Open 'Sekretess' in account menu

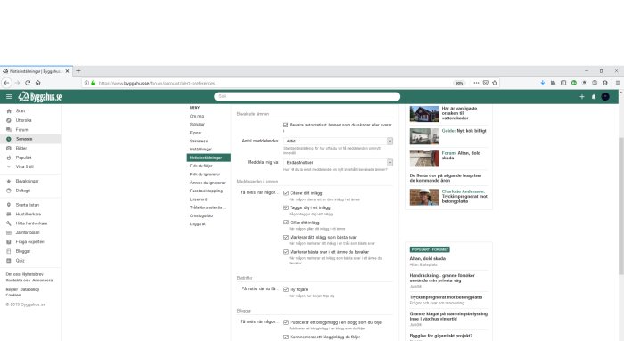point(199,141)
